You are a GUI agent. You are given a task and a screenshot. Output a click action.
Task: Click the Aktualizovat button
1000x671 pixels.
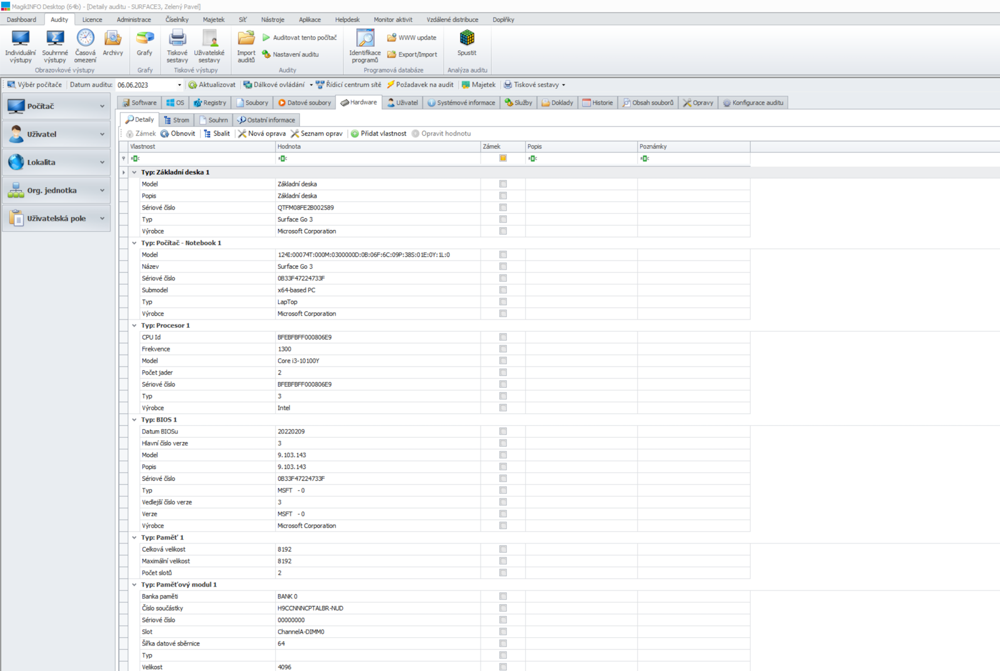212,85
